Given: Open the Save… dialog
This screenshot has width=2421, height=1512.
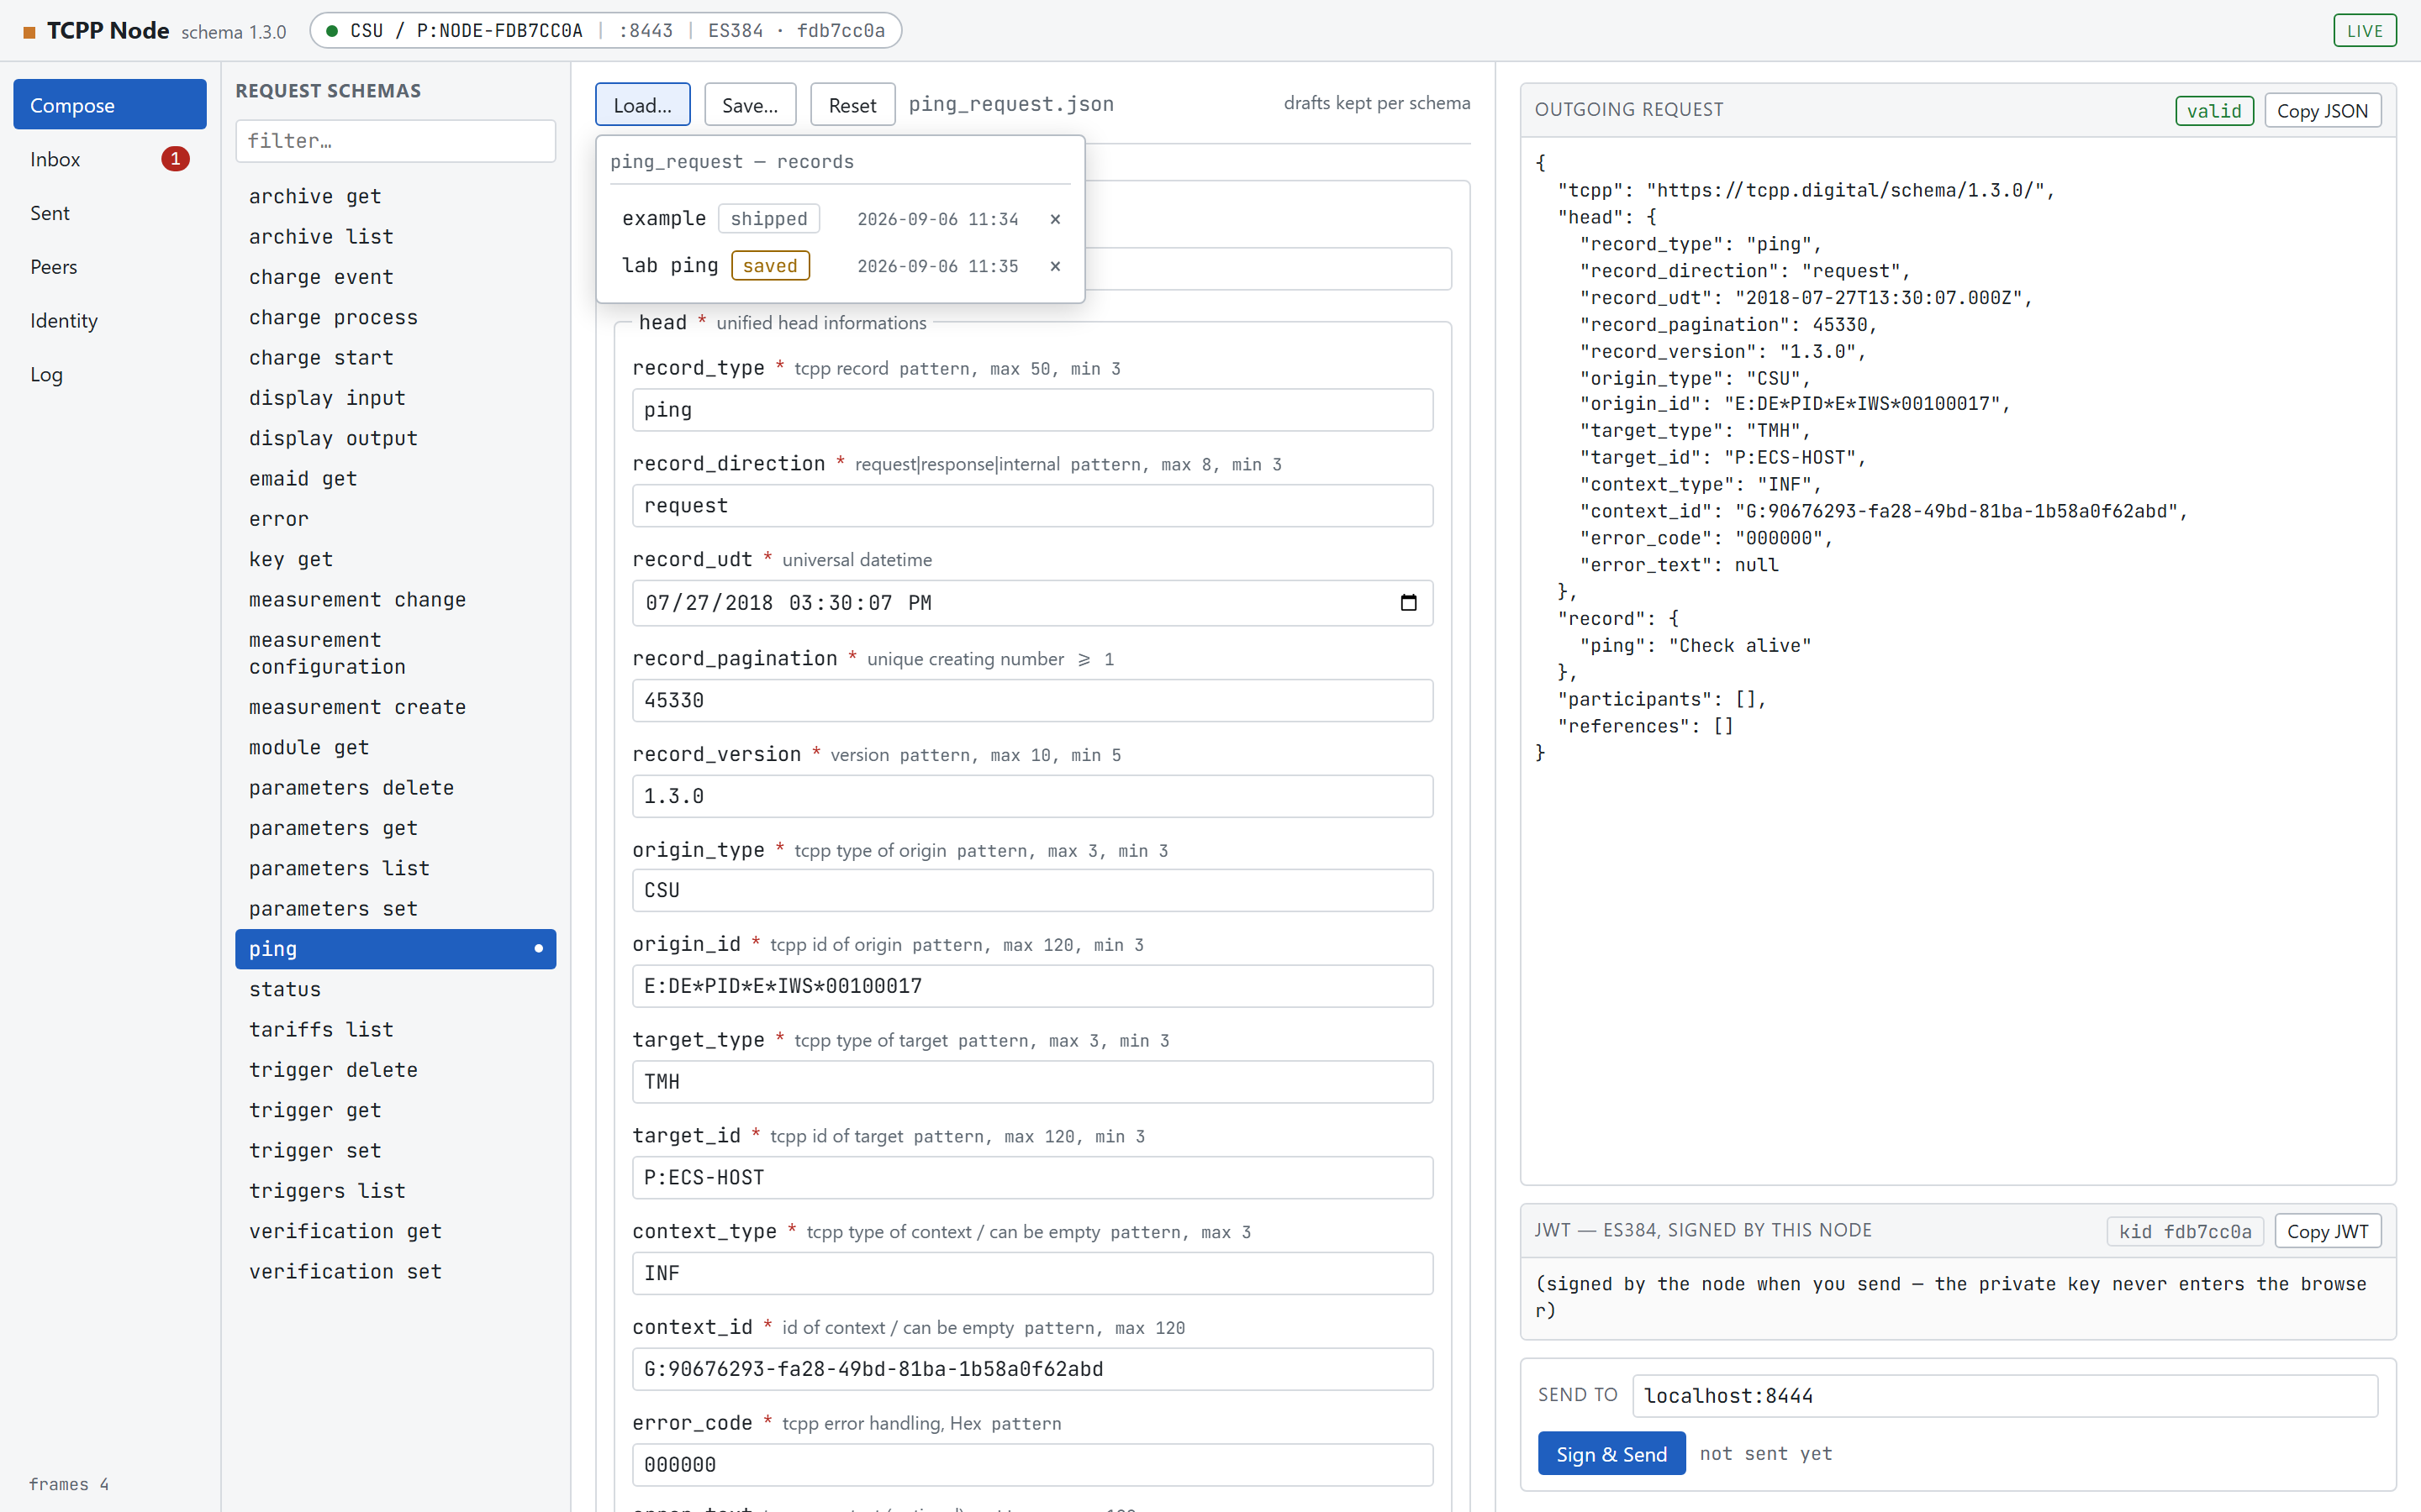Looking at the screenshot, I should (751, 105).
